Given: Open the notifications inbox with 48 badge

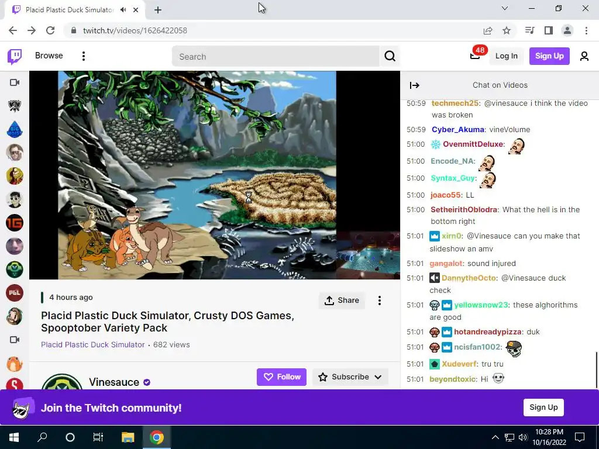Looking at the screenshot, I should (475, 56).
